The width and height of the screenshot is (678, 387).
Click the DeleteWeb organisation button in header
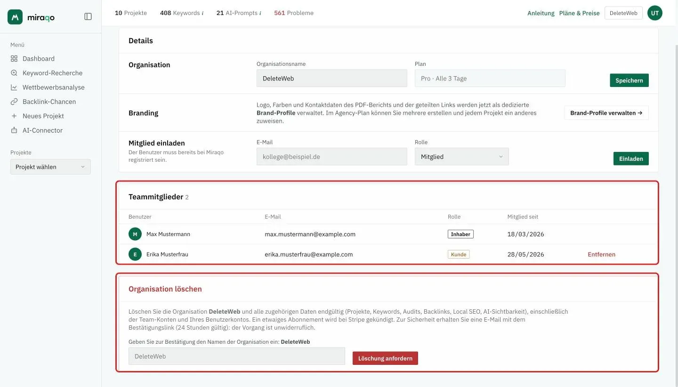623,13
